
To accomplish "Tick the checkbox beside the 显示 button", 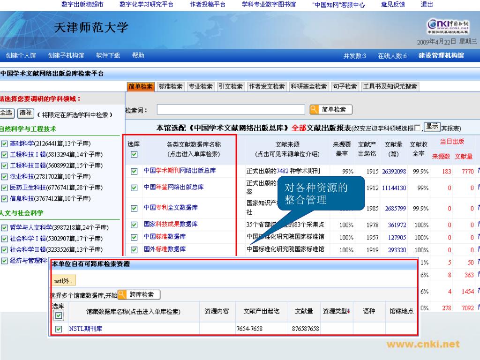I will (417, 127).
